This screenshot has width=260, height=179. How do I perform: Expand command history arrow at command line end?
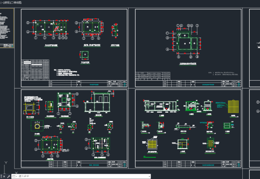[149, 177]
